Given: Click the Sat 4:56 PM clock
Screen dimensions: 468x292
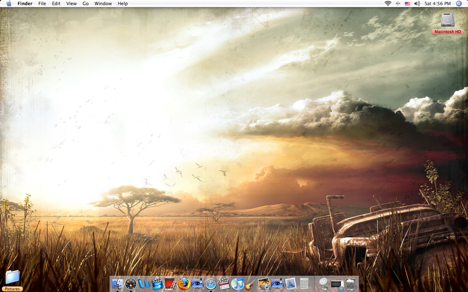Looking at the screenshot, I should coord(437,4).
